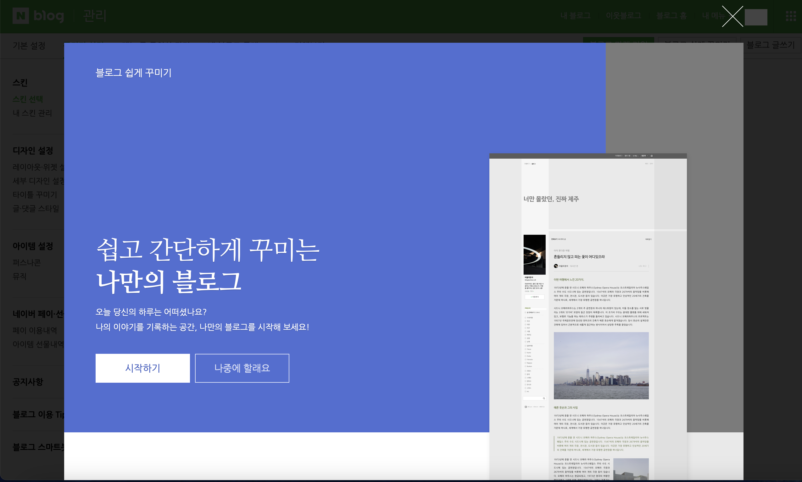Select 스킨 선택 in sidebar
The width and height of the screenshot is (802, 482).
tap(28, 99)
